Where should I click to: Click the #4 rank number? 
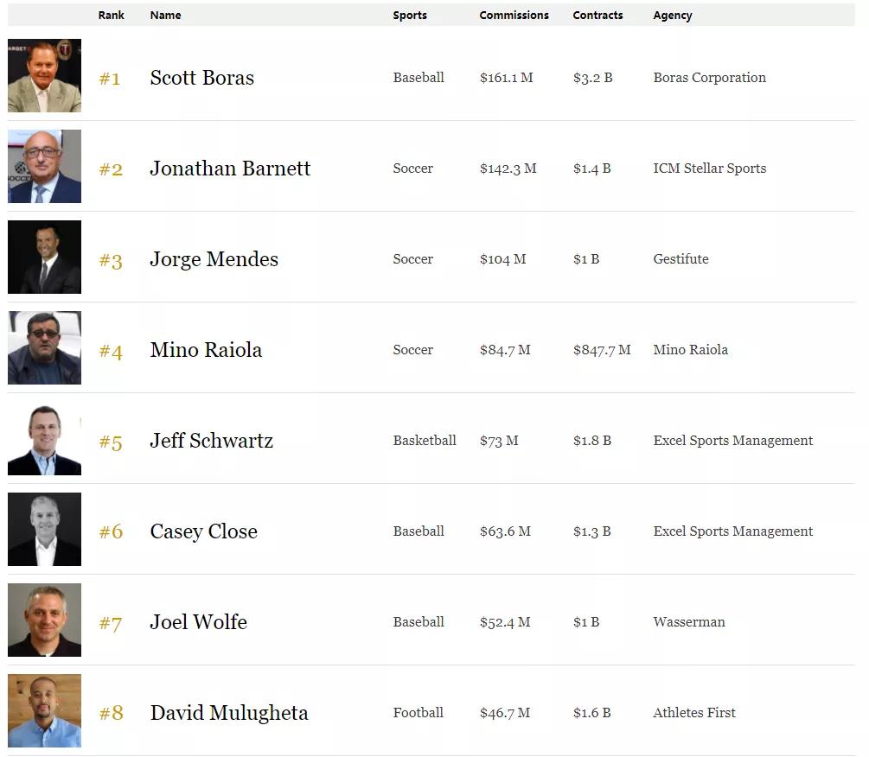point(111,351)
